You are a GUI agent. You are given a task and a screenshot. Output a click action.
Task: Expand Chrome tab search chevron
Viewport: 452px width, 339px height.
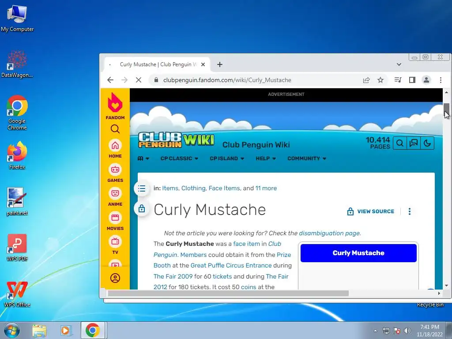pos(399,64)
